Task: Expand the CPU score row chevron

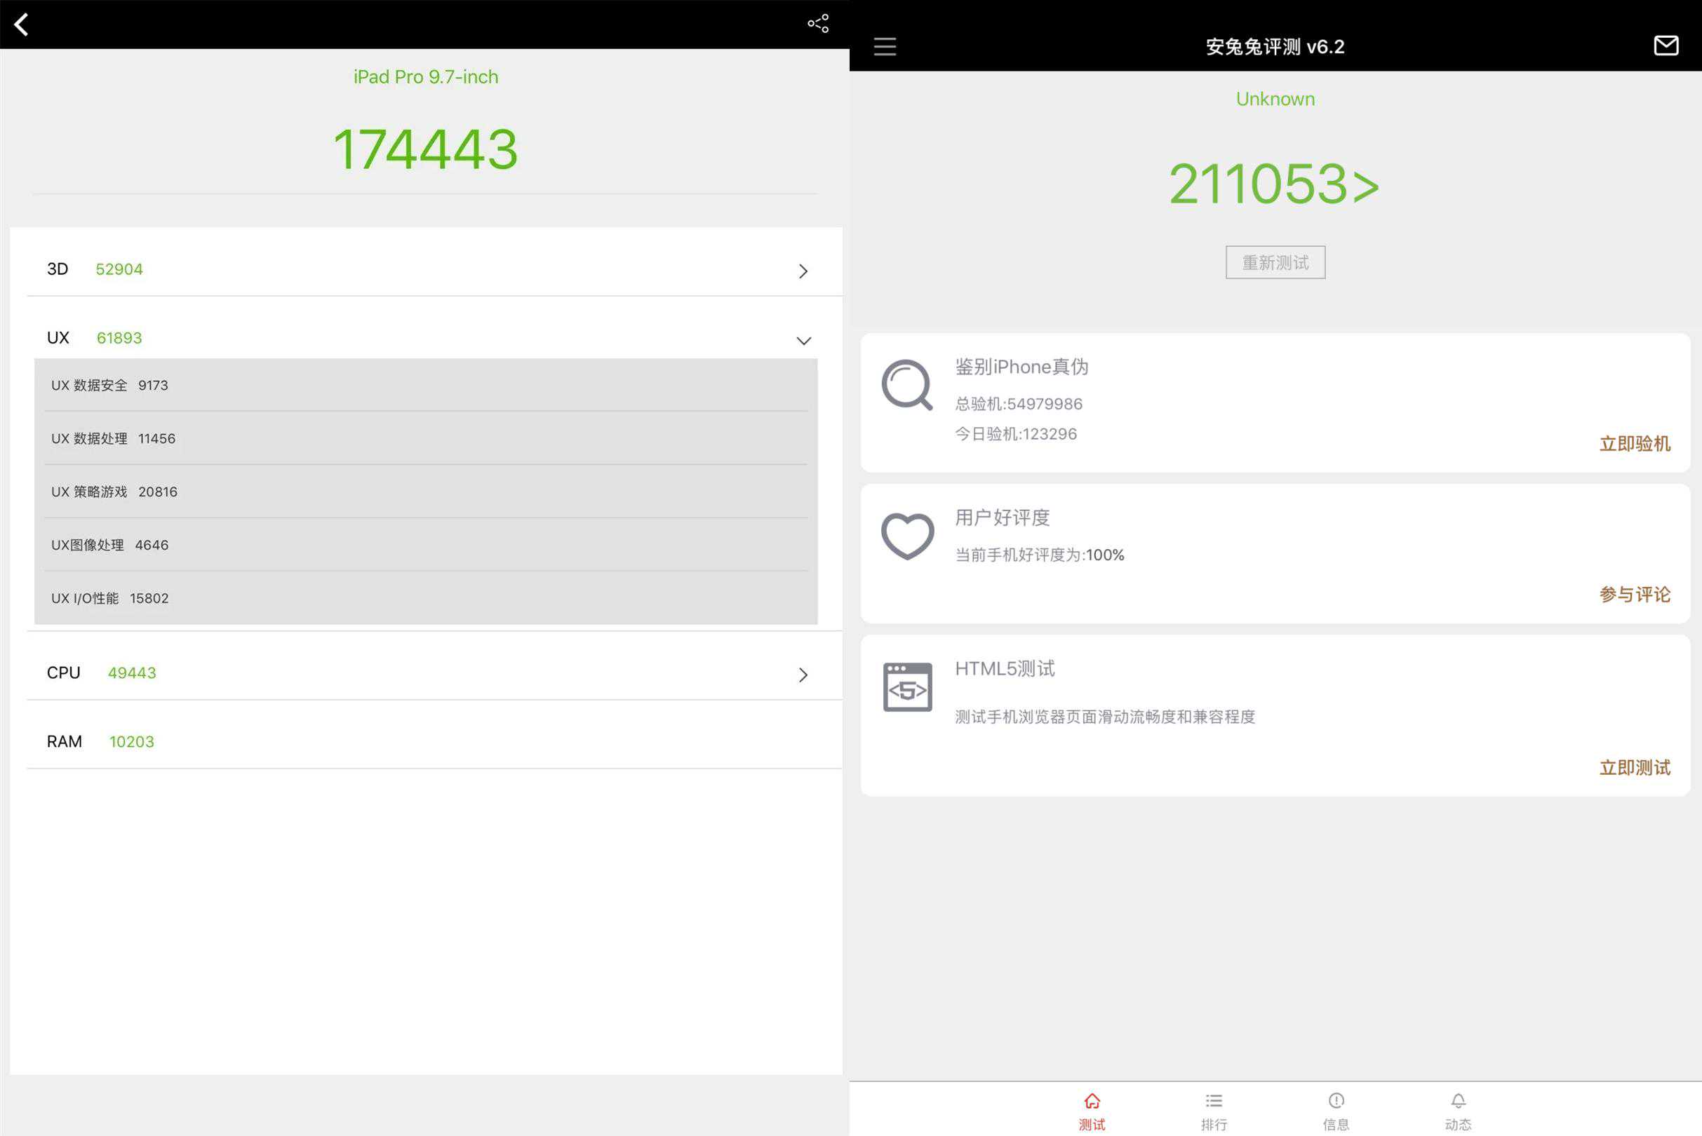Action: (x=803, y=675)
